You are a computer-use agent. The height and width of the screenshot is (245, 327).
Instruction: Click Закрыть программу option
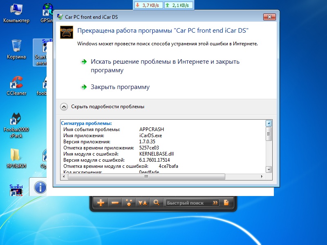pyautogui.click(x=120, y=87)
